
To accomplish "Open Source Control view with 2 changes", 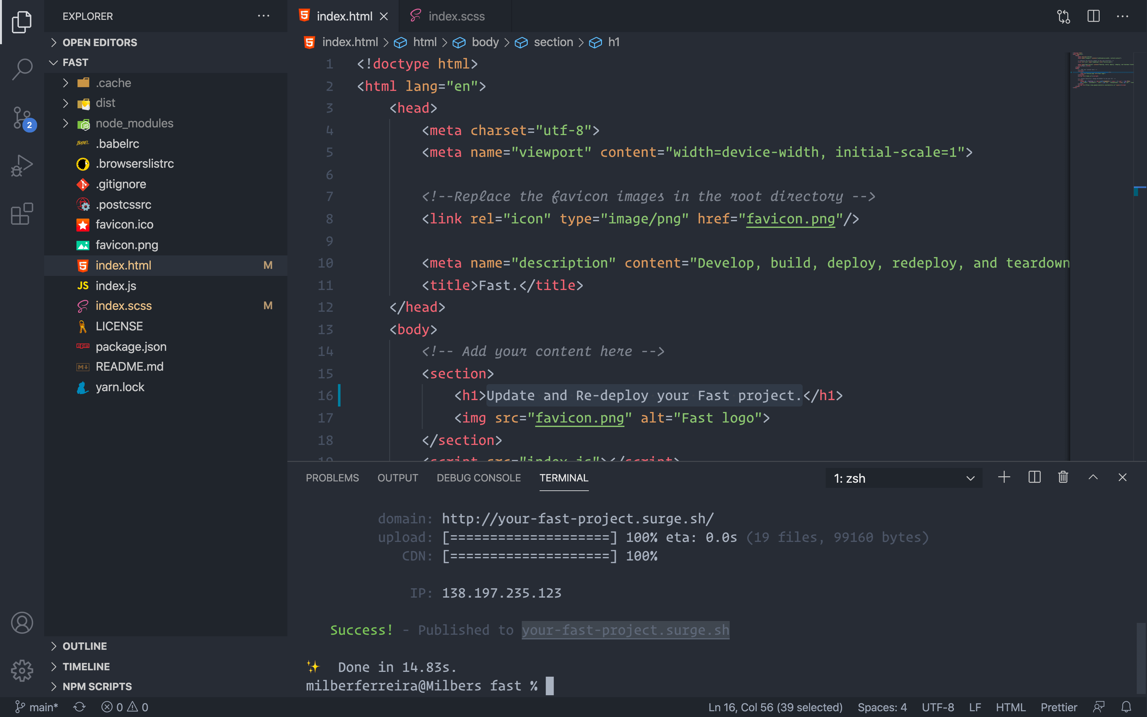I will [22, 117].
